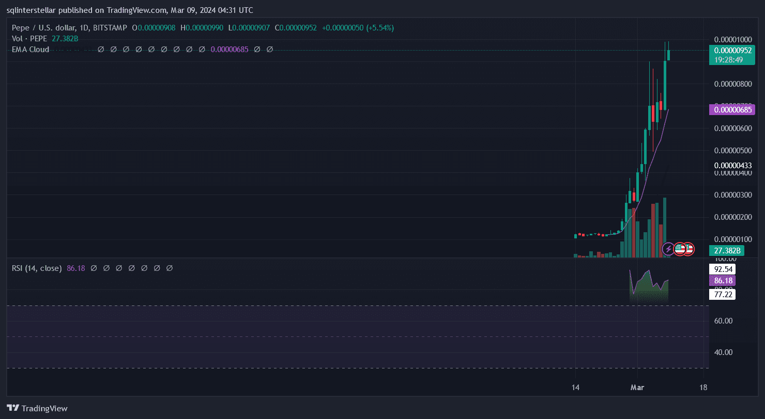The width and height of the screenshot is (765, 419).
Task: Click the Vol · PEPE indicator legend
Action: [30, 39]
